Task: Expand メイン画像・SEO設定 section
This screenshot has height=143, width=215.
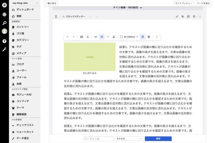Action: [128, 7]
